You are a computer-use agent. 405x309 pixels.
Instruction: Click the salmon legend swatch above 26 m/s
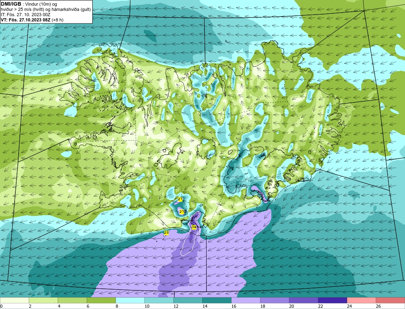click(390, 301)
